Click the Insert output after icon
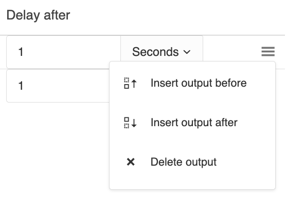 131,123
